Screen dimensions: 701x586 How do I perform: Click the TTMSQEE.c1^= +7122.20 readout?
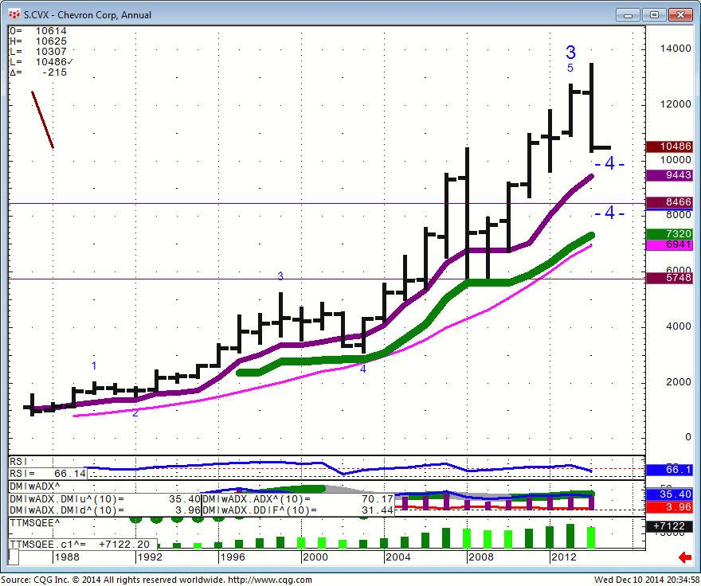(83, 545)
